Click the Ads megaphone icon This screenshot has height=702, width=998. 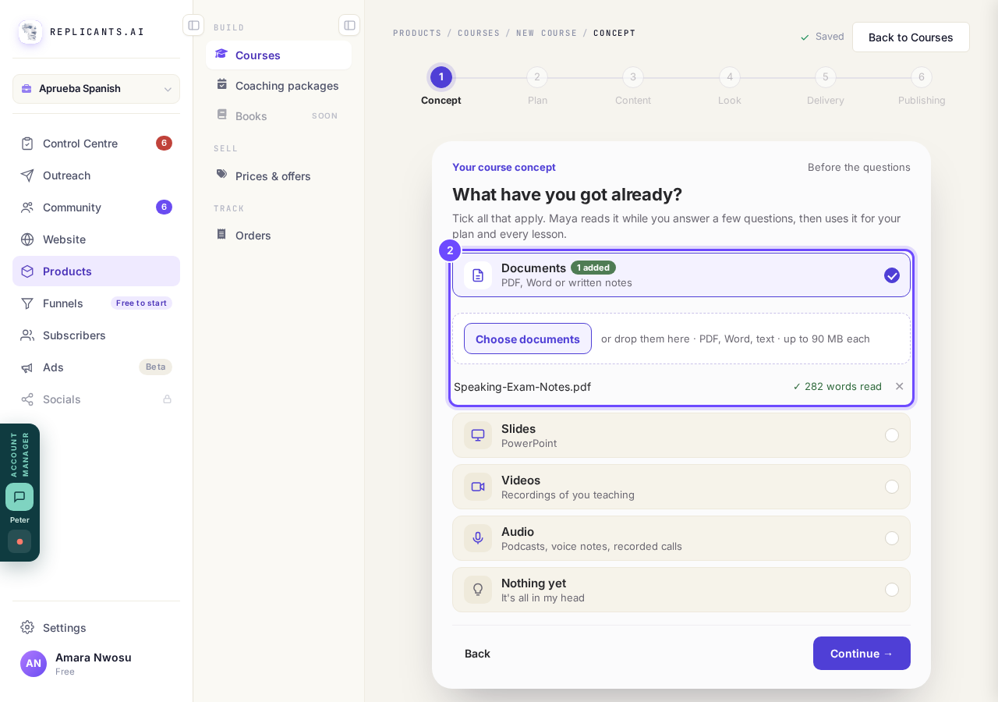coord(27,367)
